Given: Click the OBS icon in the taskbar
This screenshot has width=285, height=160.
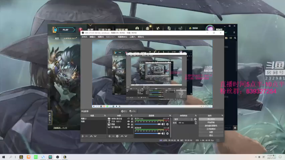Looking at the screenshot, I should 57,157.
